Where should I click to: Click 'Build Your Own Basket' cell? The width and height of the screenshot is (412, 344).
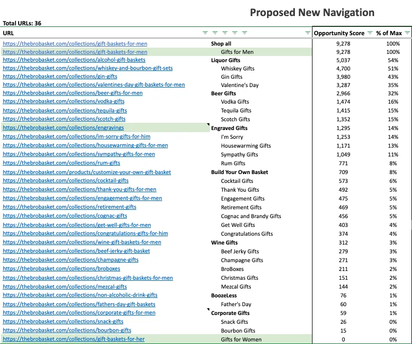239,173
